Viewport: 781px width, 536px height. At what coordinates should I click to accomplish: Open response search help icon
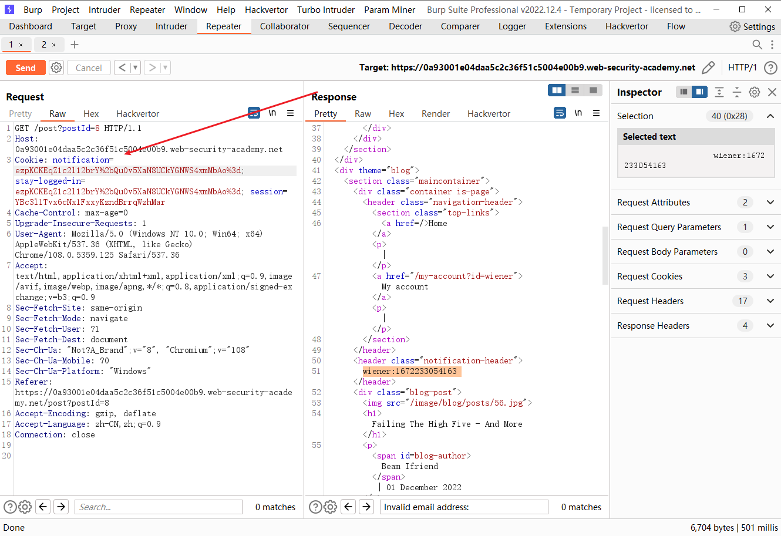(x=315, y=507)
